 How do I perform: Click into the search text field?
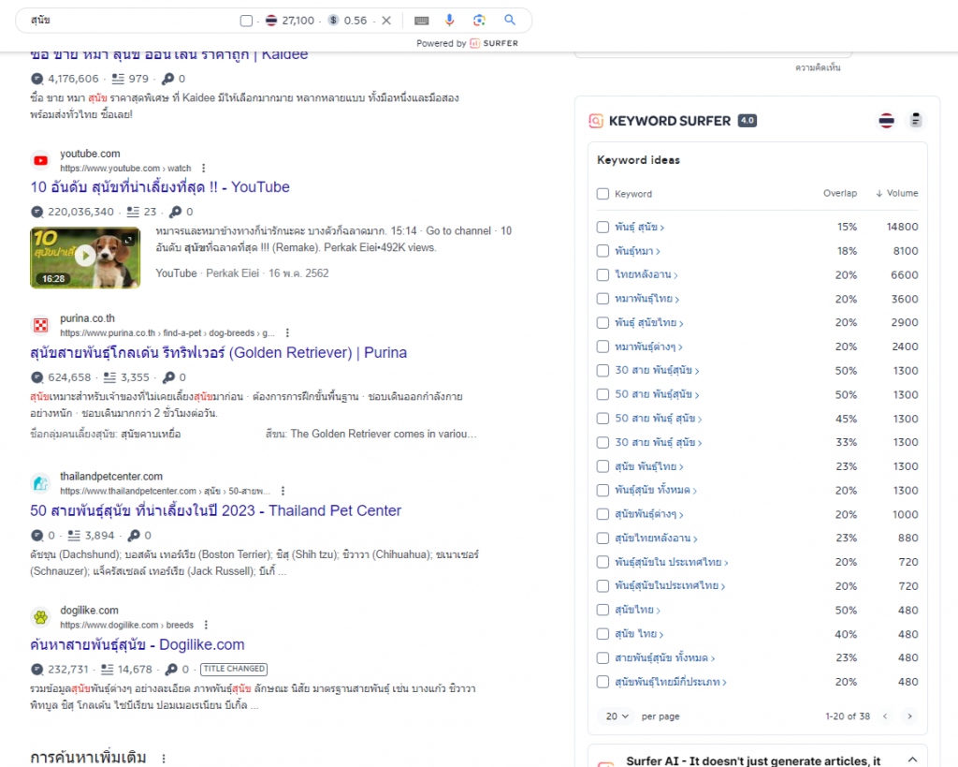(x=131, y=21)
